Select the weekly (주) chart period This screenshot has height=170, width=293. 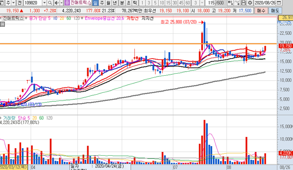tap(102, 3)
